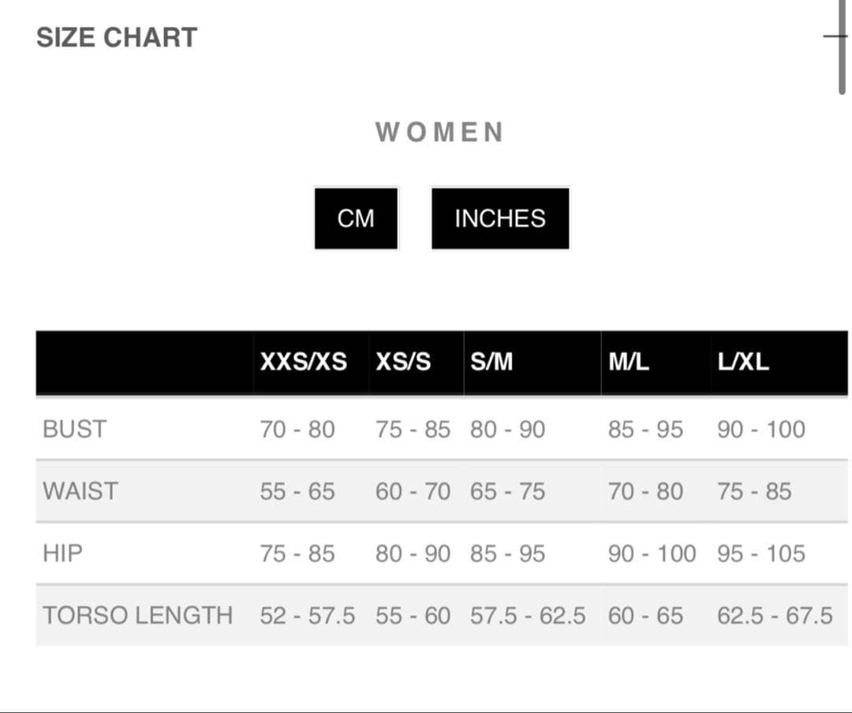Click the SIZE CHART heading
The height and width of the screenshot is (713, 852).
tap(117, 37)
